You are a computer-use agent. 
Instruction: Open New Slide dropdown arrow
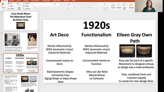21,5
